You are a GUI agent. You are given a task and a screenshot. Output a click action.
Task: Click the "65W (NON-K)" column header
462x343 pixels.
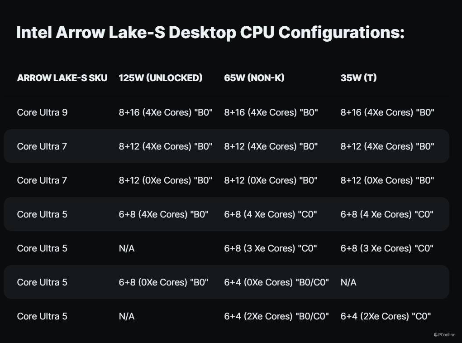click(x=254, y=78)
